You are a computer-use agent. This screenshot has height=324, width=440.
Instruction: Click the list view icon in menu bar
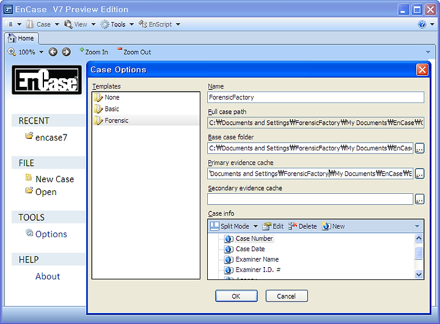coord(10,24)
